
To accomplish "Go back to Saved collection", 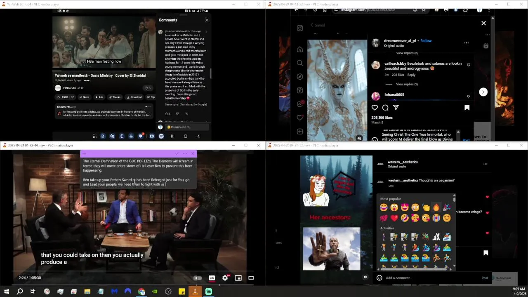I will pos(317,25).
